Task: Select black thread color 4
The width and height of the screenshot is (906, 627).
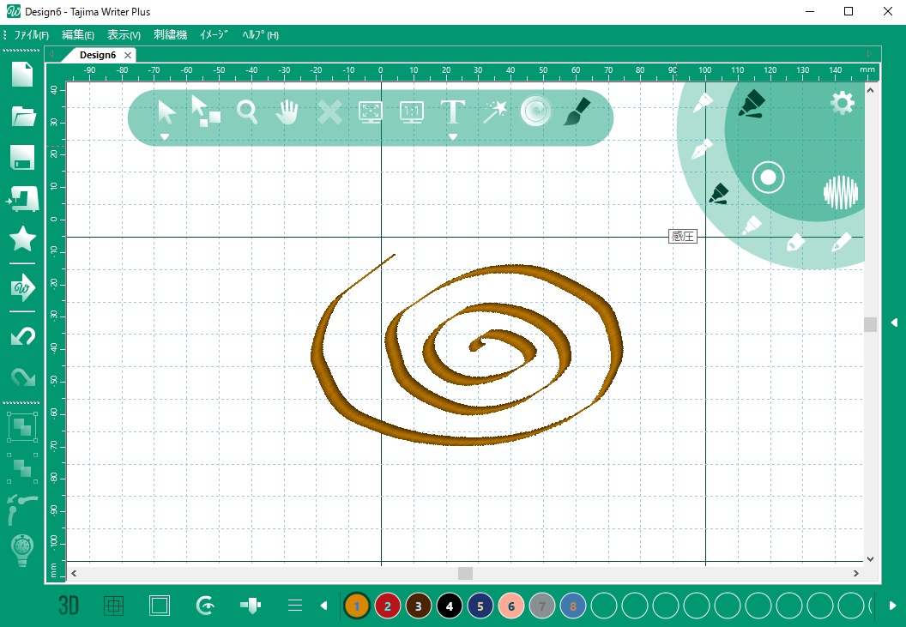Action: click(450, 606)
